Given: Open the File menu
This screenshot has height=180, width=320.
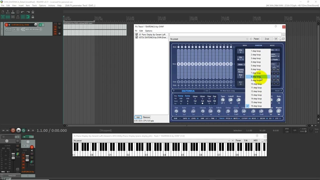Looking at the screenshot, I should pos(3,5).
